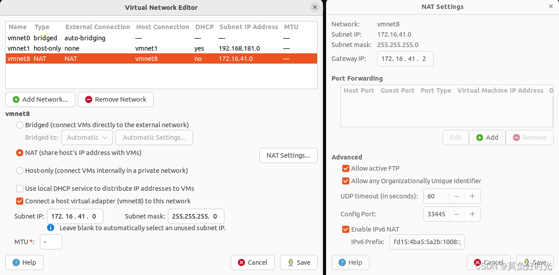Decrease Config Port with minus stepper

tap(456, 214)
